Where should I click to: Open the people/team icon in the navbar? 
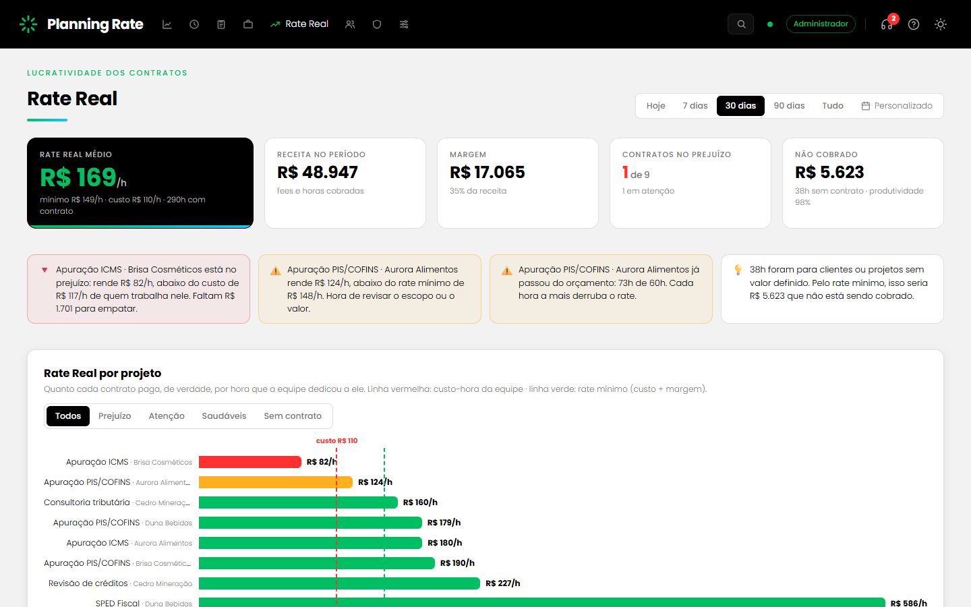click(x=350, y=24)
